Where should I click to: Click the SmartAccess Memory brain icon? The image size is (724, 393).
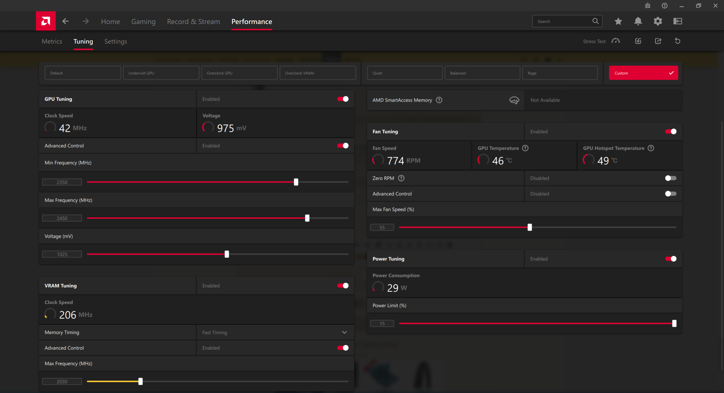click(x=514, y=100)
